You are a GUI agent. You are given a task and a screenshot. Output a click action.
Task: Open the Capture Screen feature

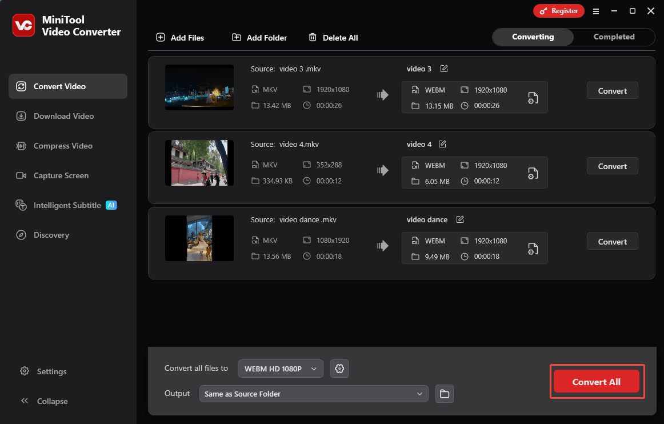click(x=60, y=175)
